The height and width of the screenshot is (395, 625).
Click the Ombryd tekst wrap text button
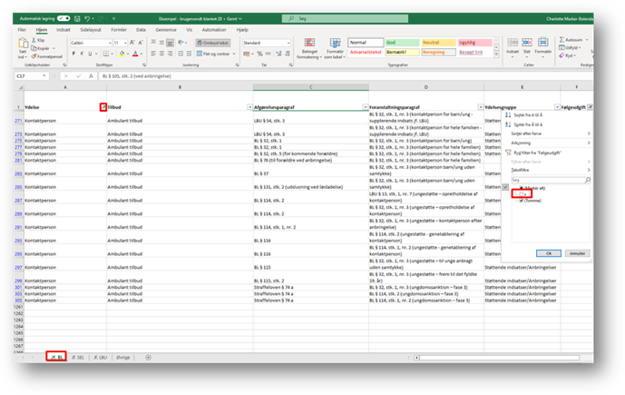[215, 42]
